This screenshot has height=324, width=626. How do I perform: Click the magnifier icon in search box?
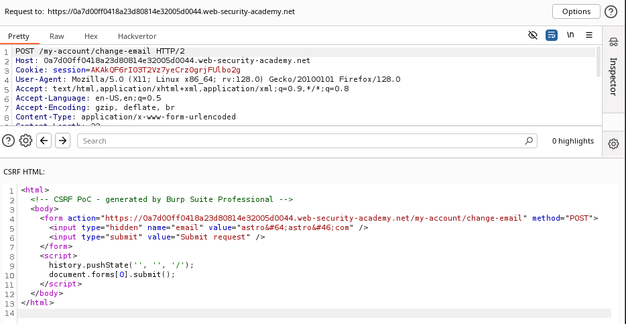[x=529, y=141]
